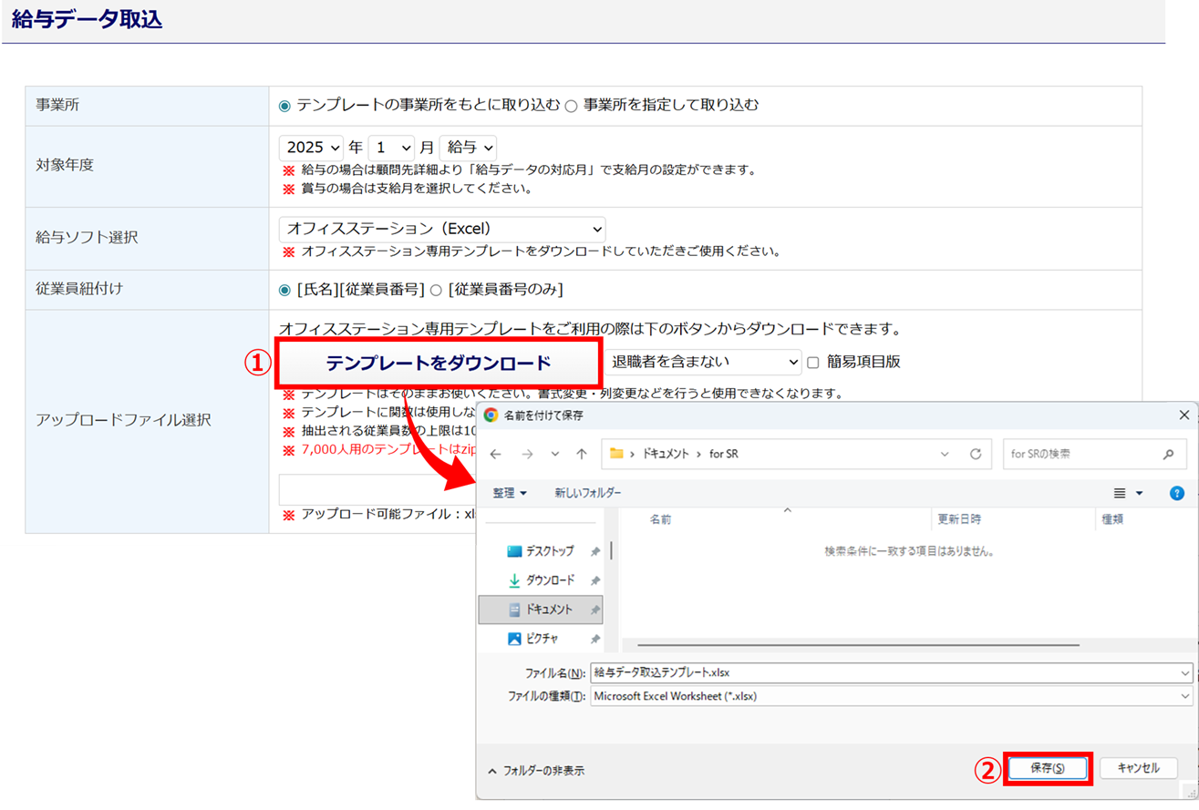Viewport: 1199px width, 810px height.
Task: Enable the 簡易項目版 checkbox
Action: coord(813,362)
